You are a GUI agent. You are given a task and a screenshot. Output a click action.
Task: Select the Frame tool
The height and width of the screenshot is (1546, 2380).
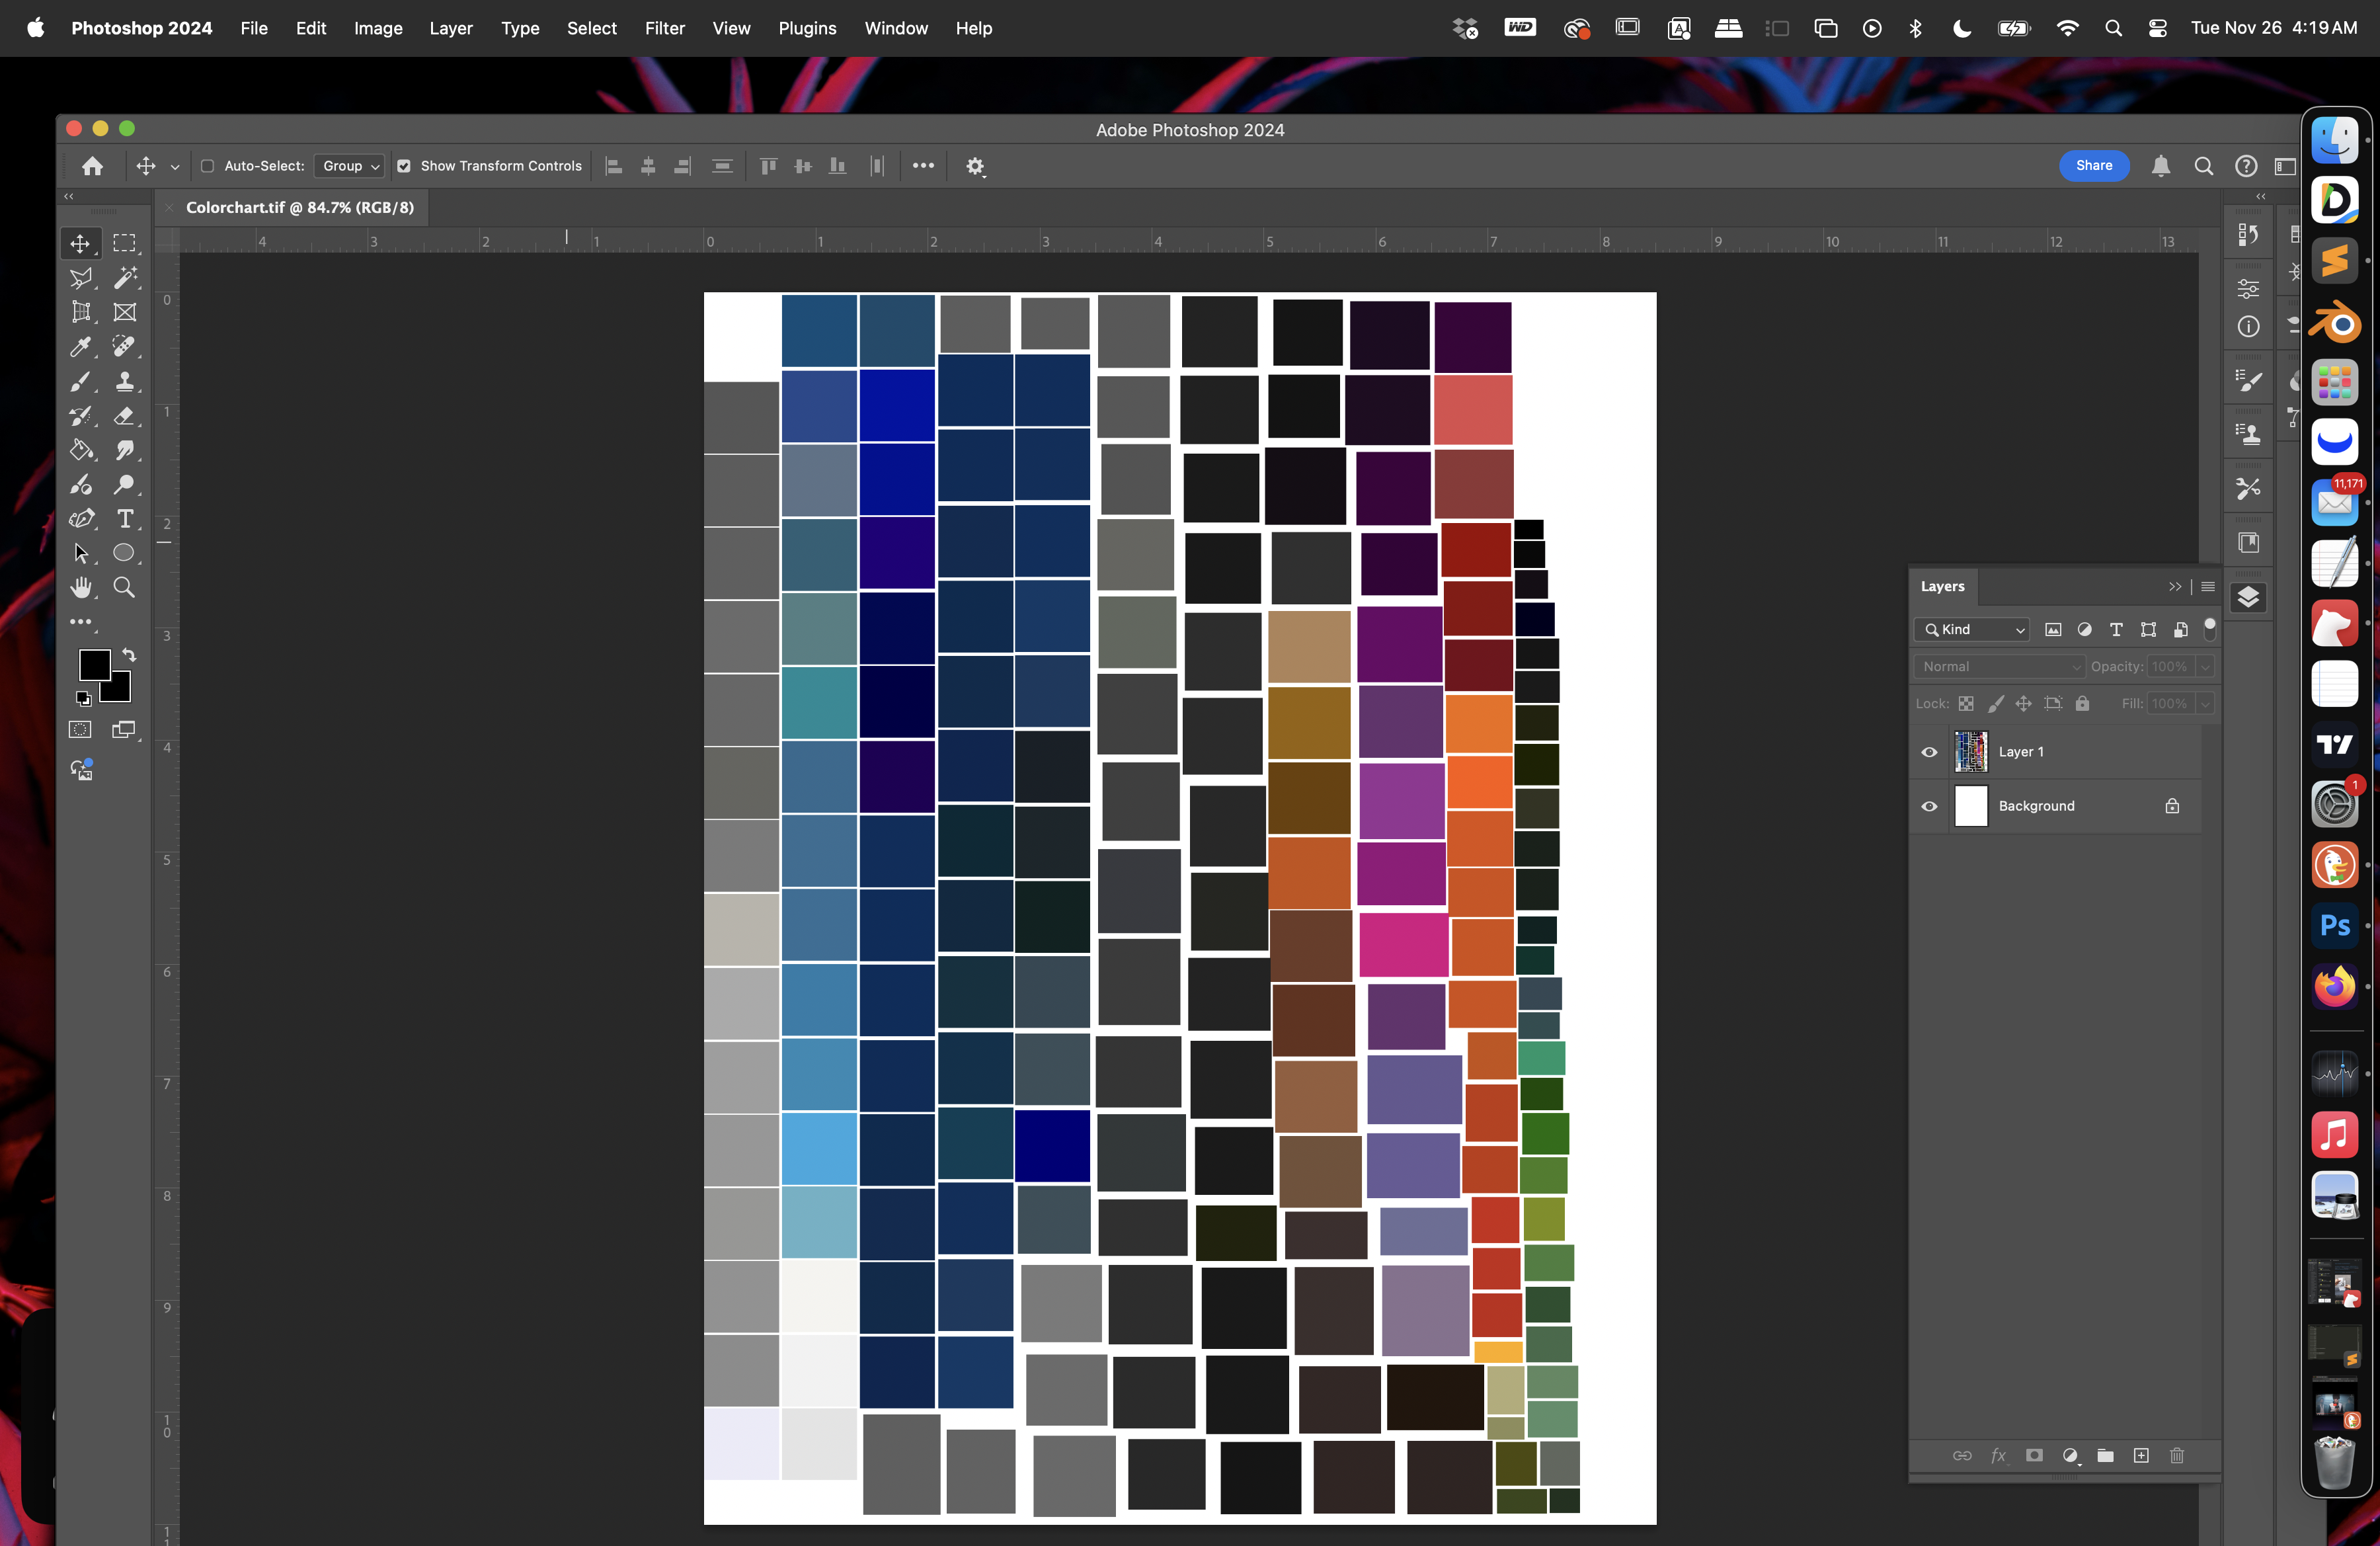(124, 312)
